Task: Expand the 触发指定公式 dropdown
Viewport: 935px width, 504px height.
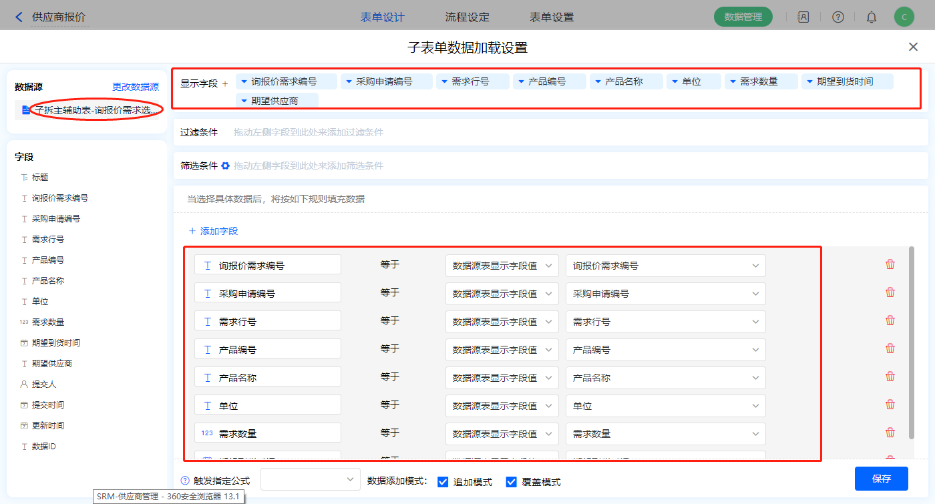Action: point(311,479)
